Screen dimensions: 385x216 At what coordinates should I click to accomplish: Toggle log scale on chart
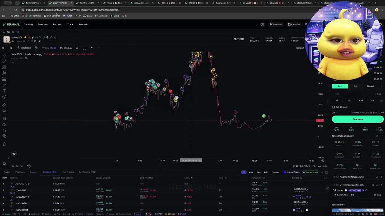pos(319,166)
